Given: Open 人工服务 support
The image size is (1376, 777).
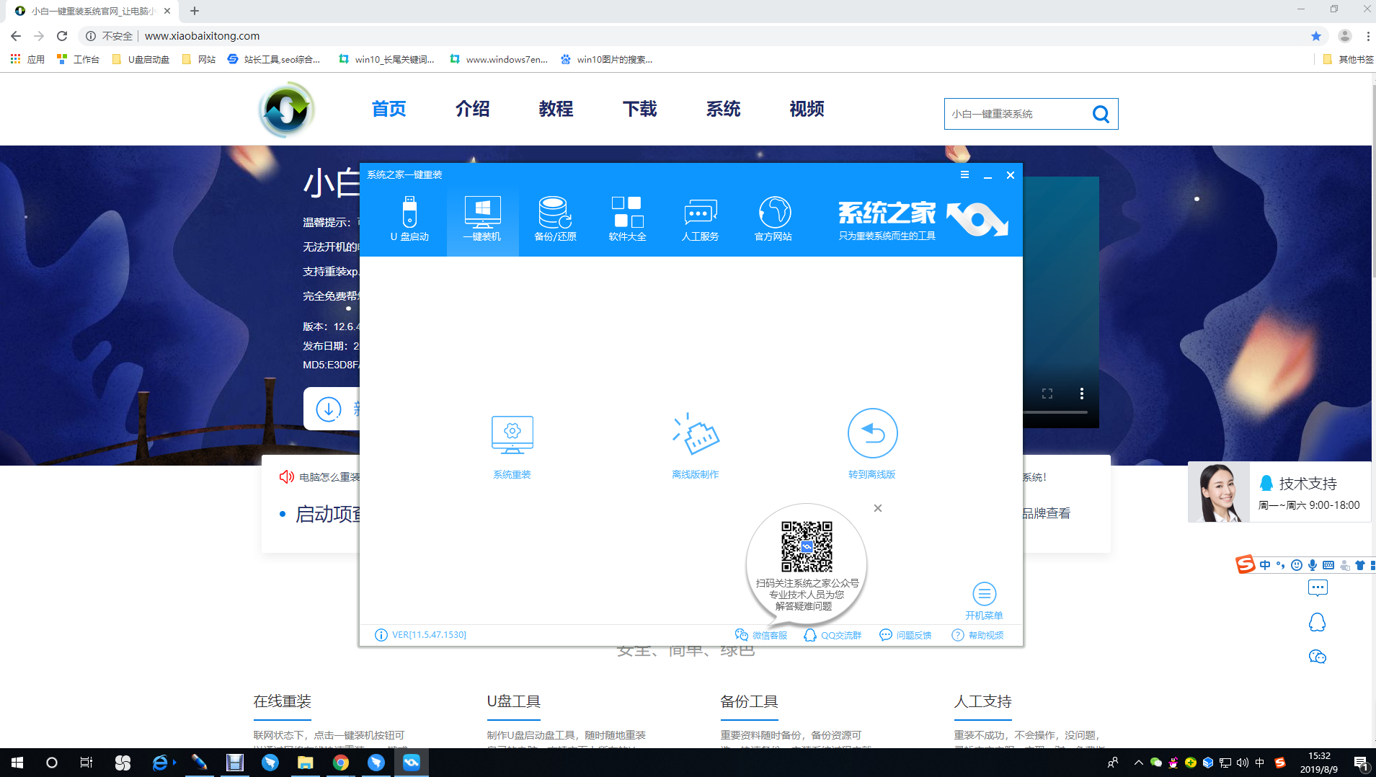Looking at the screenshot, I should (700, 220).
